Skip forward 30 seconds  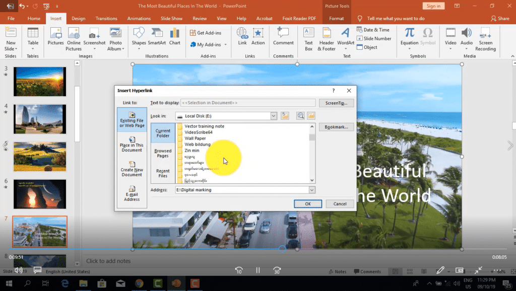click(x=277, y=270)
